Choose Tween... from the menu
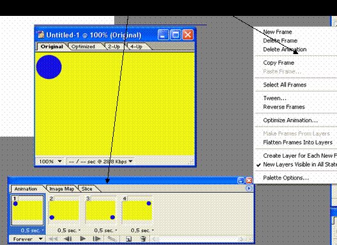 pyautogui.click(x=274, y=98)
